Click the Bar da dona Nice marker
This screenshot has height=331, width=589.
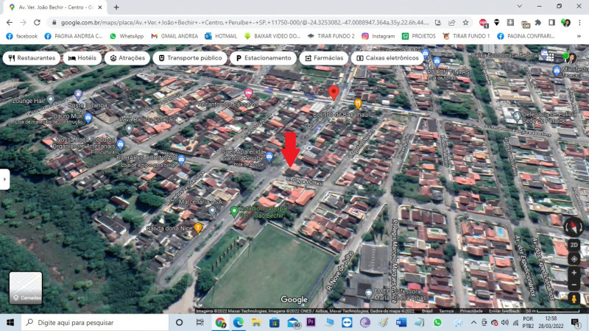(x=198, y=227)
